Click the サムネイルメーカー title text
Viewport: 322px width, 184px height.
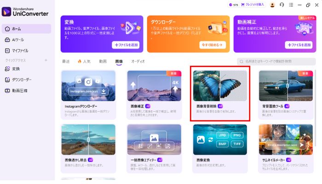pyautogui.click(x=274, y=160)
